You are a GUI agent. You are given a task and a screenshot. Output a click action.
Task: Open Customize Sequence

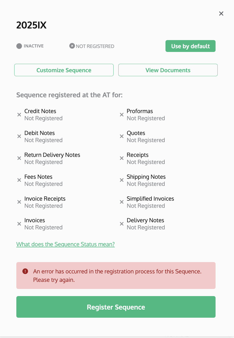pos(64,70)
